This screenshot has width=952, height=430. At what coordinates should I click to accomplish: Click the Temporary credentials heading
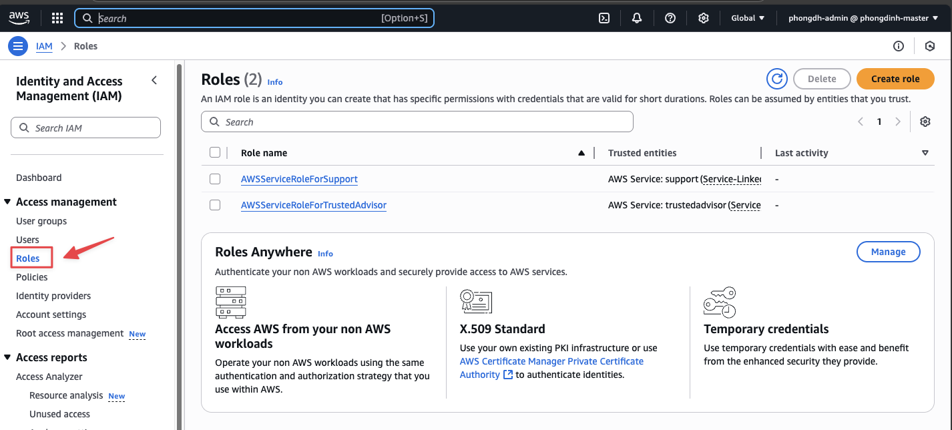766,329
